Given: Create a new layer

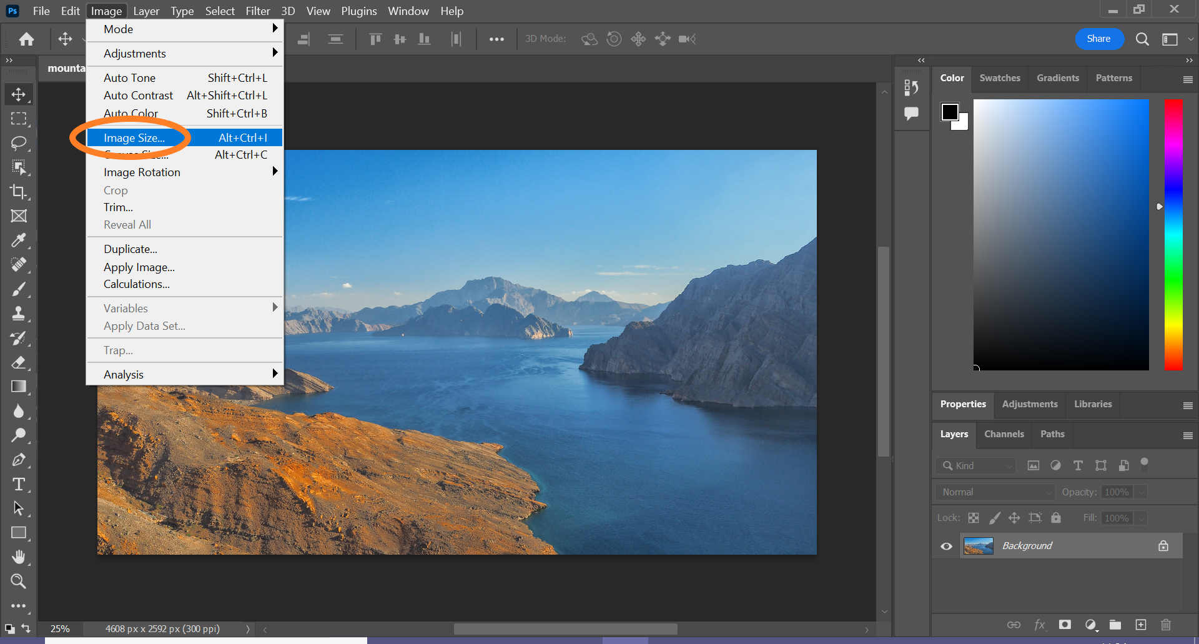Looking at the screenshot, I should coord(1141,625).
